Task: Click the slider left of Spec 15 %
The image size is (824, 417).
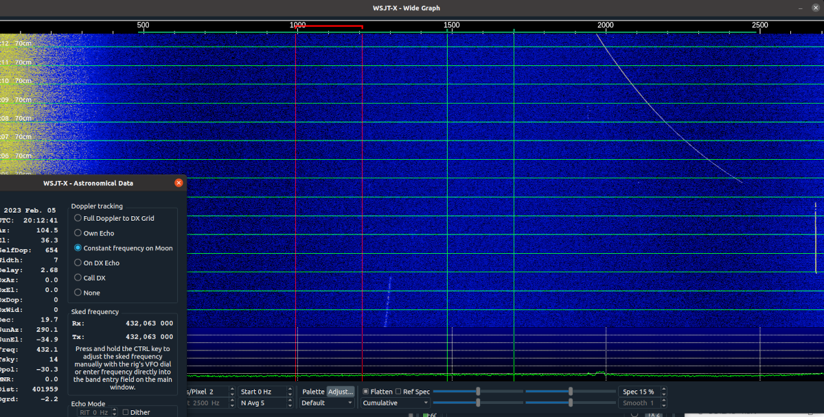Action: 569,391
